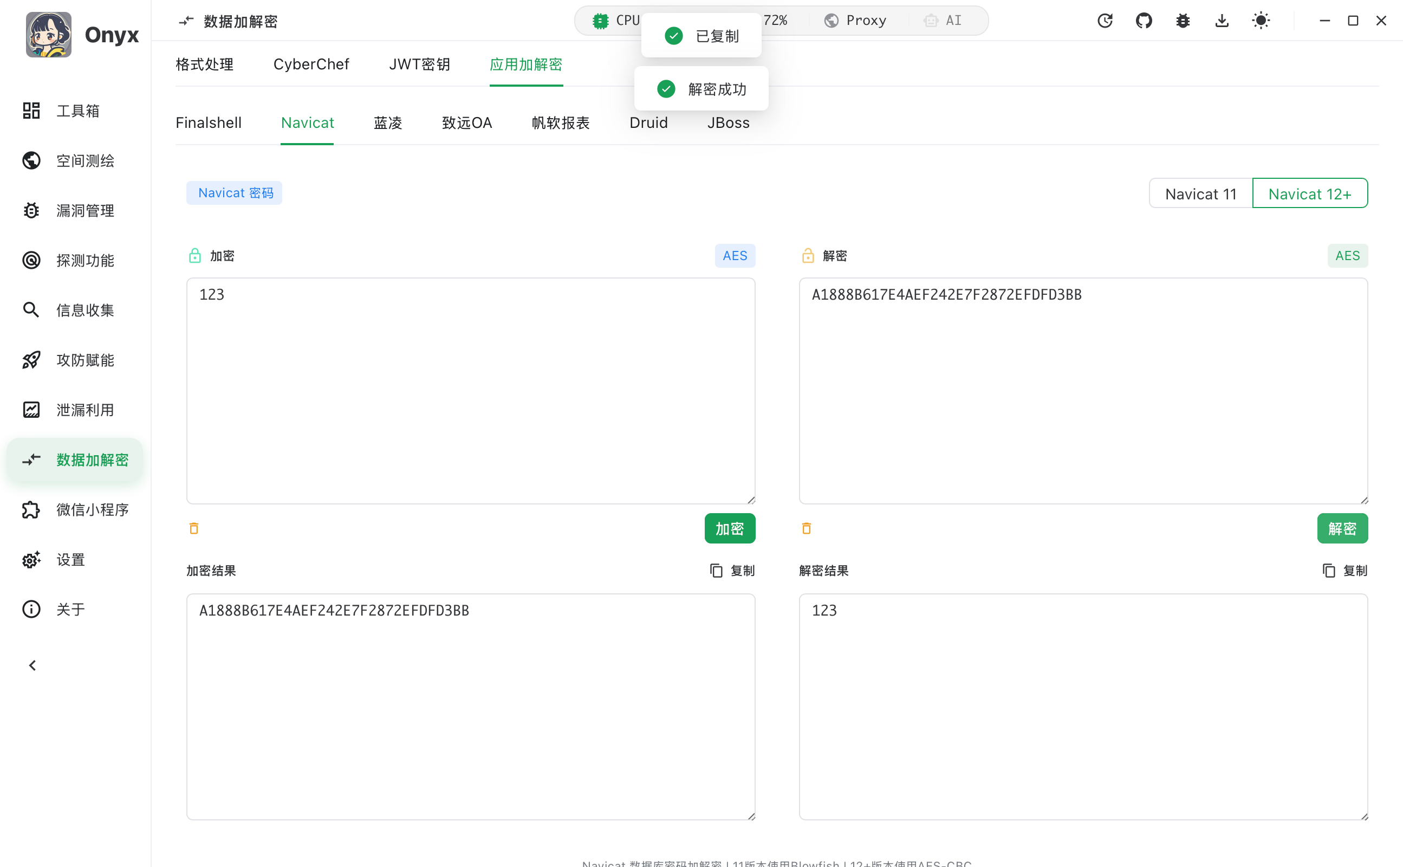Viewport: 1403px width, 867px height.
Task: Select Navicat 11 version option
Action: click(x=1200, y=194)
